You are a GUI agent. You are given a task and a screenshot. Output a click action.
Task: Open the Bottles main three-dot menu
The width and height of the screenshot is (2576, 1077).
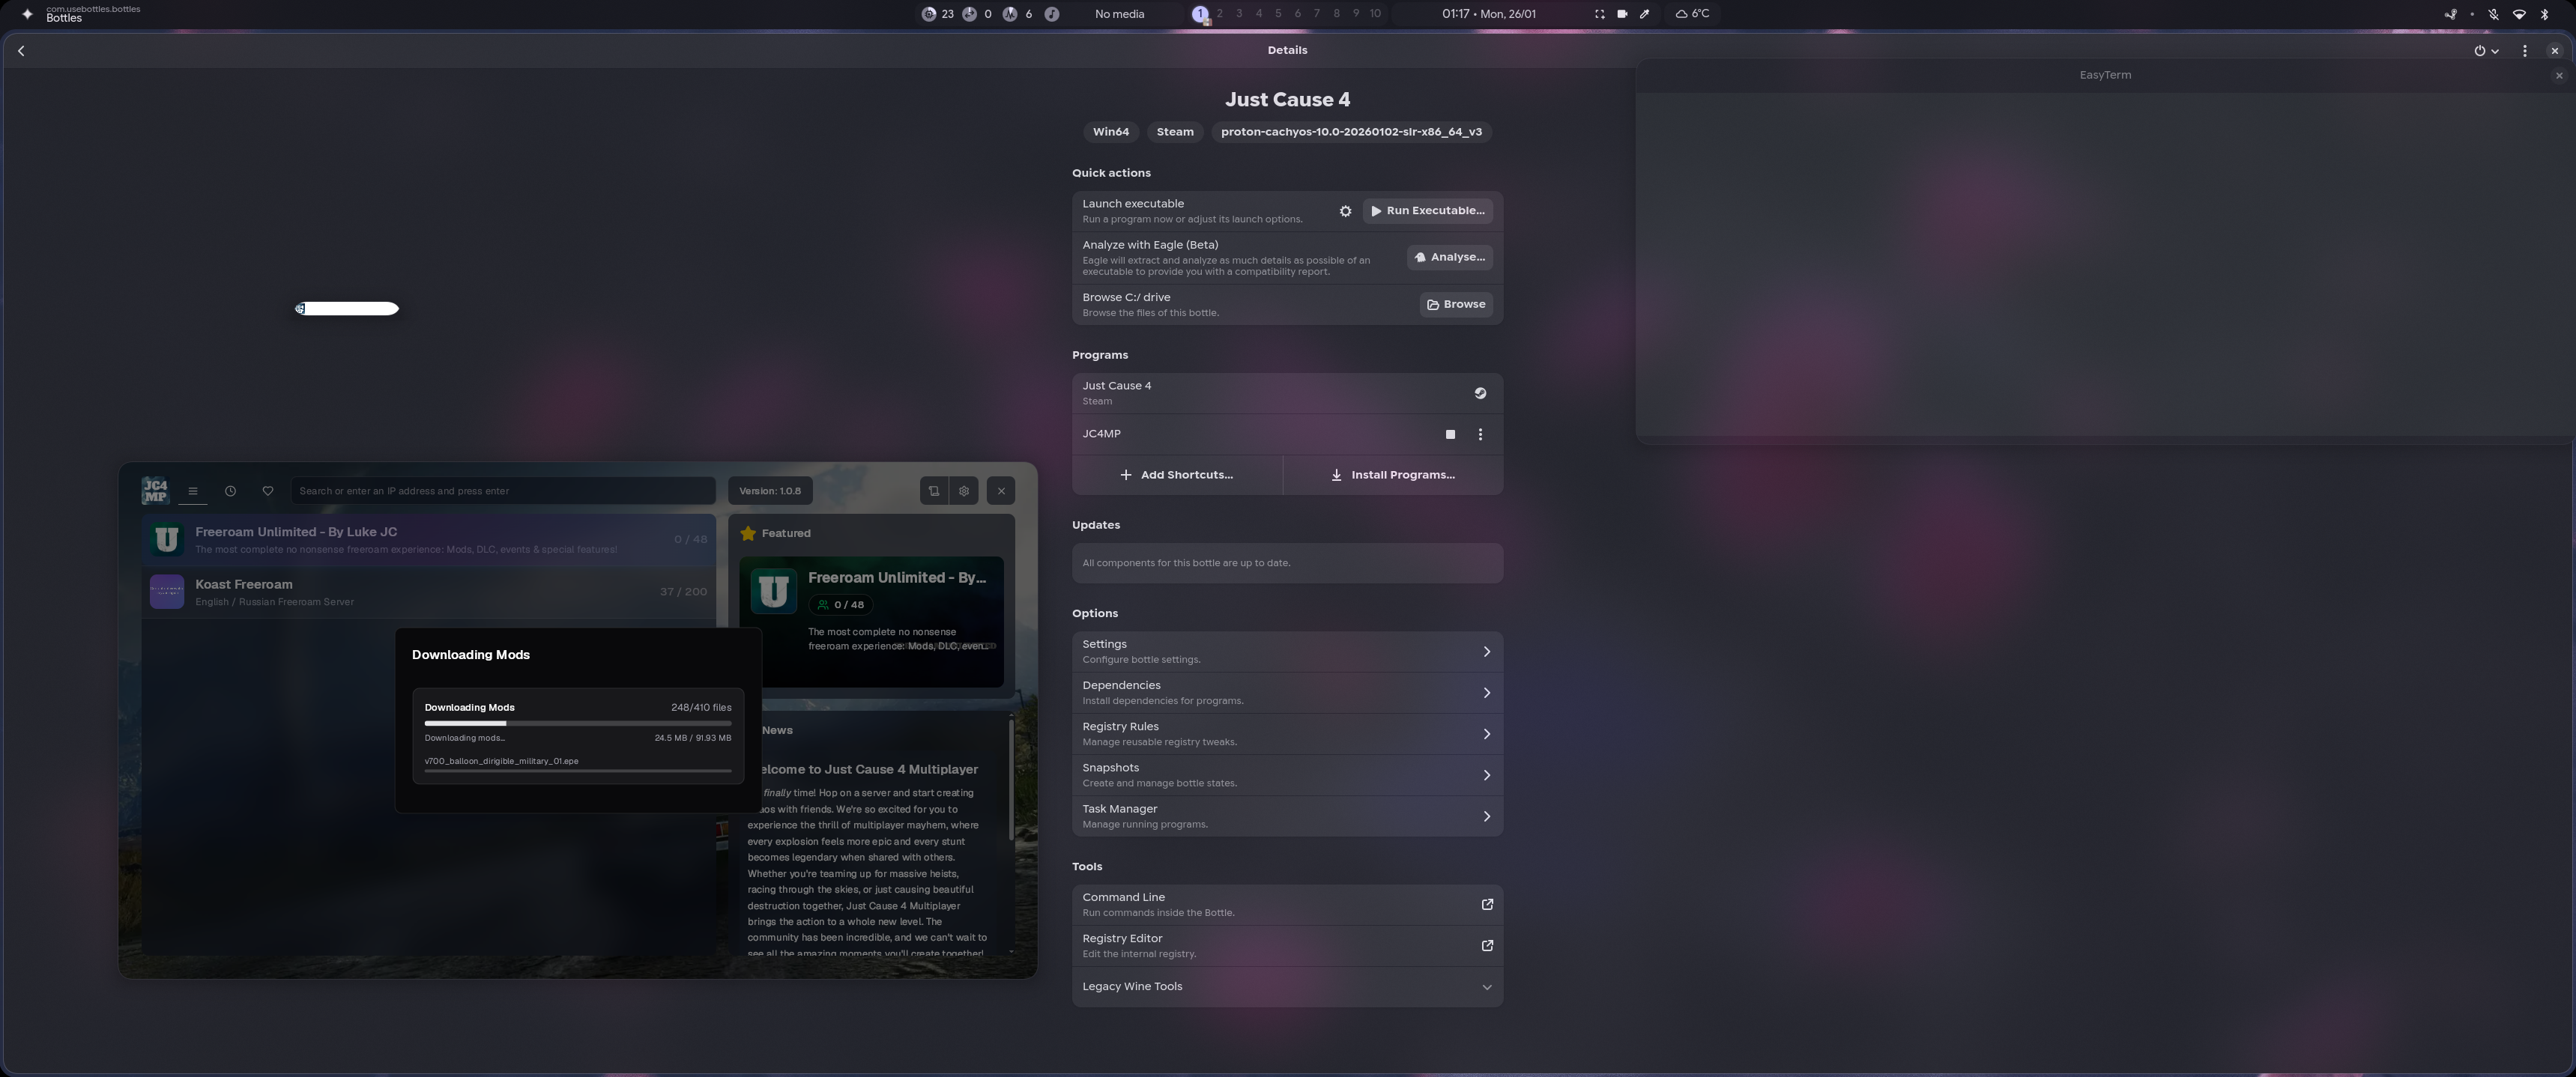click(x=2524, y=51)
